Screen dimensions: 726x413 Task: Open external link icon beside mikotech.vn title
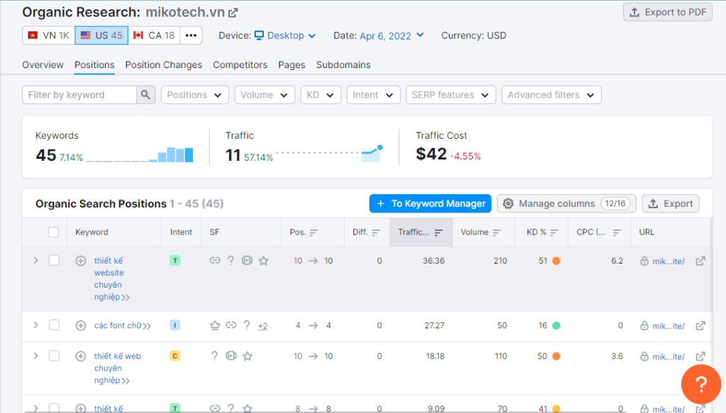[x=233, y=13]
